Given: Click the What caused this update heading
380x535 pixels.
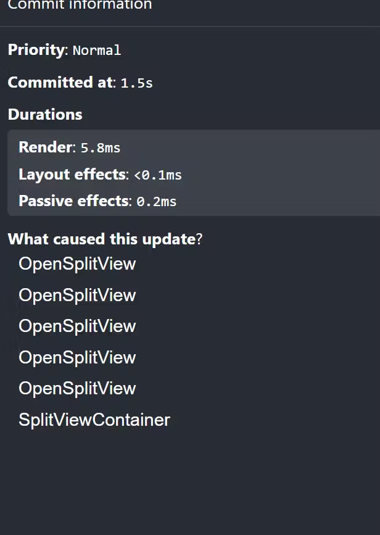Looking at the screenshot, I should (x=102, y=239).
